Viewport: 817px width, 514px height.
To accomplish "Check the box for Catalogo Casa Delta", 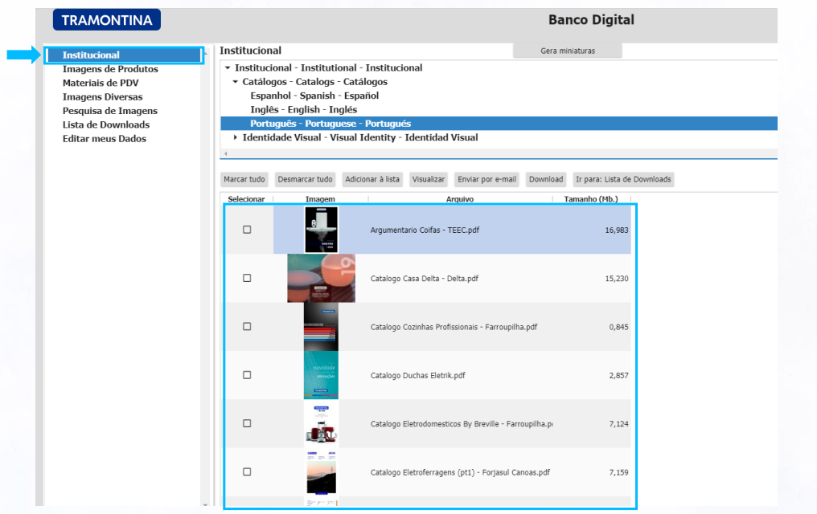I will point(247,279).
